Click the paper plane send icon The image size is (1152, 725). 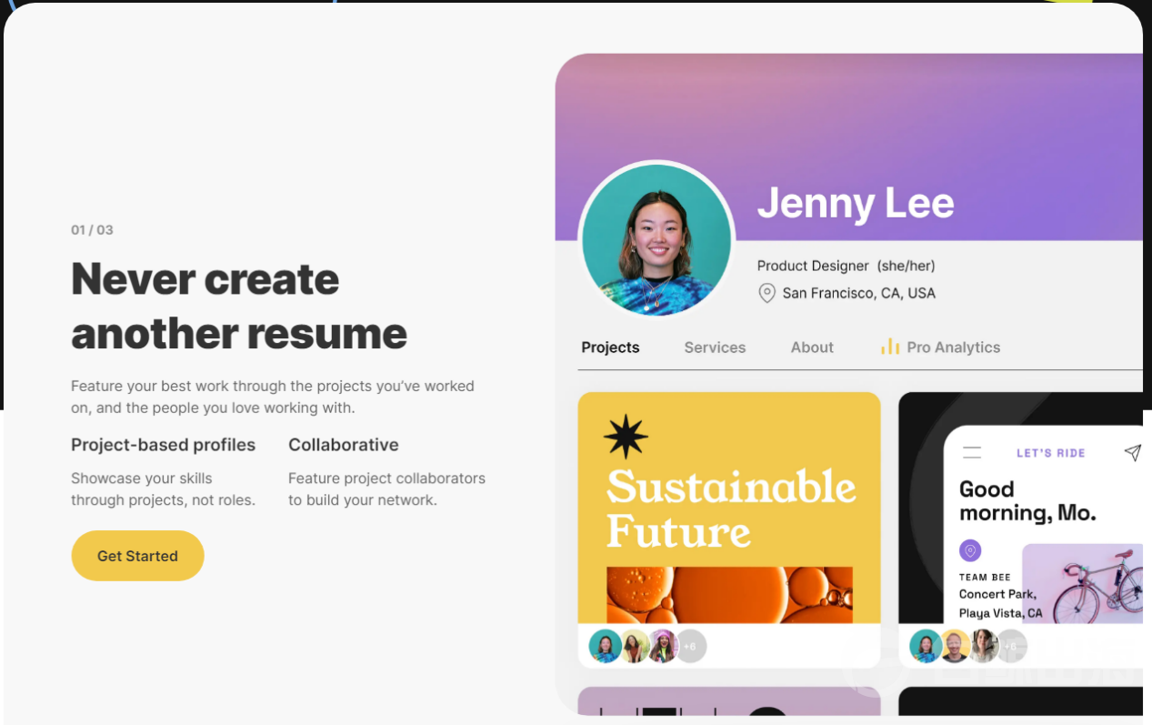click(1132, 452)
